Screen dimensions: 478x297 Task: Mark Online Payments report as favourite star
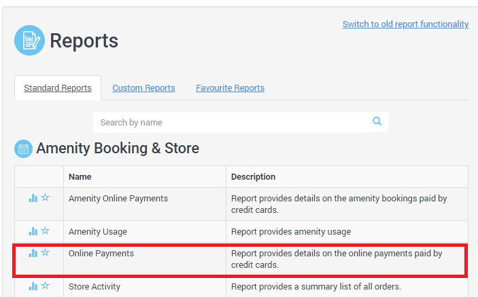[x=45, y=252]
